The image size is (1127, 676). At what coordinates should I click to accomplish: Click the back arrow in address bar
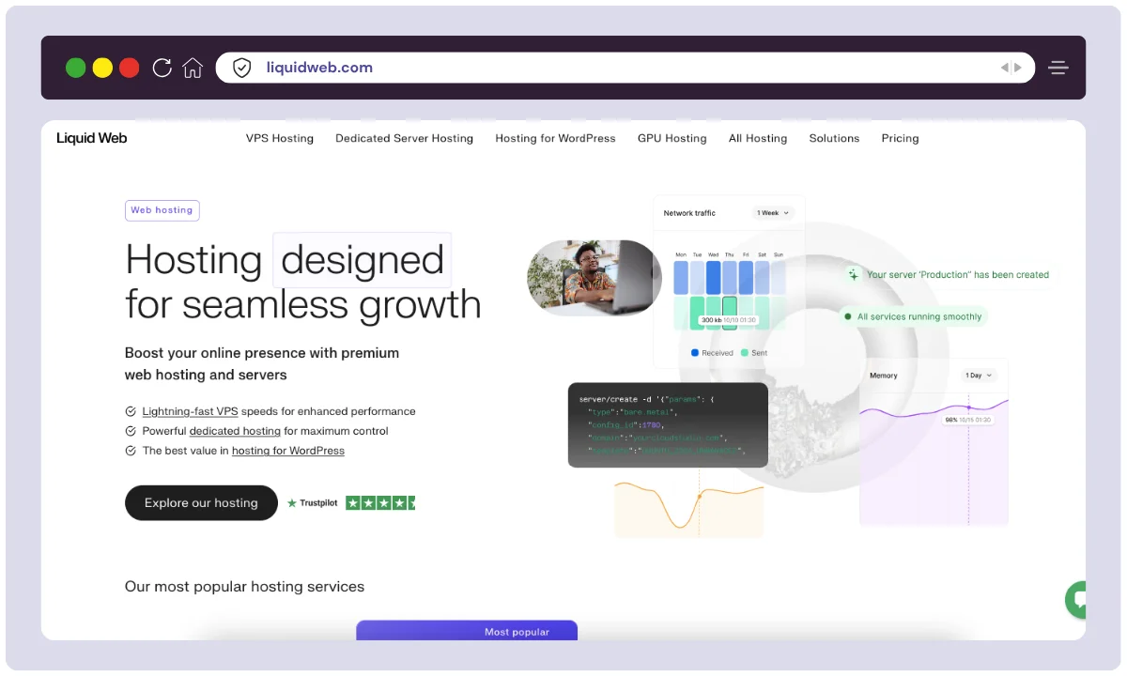1004,68
